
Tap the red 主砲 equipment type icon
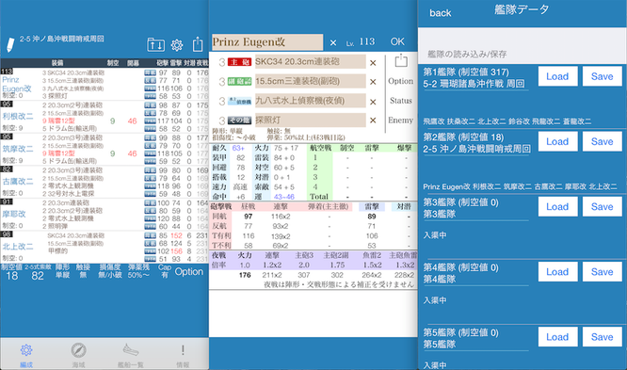[x=239, y=62]
